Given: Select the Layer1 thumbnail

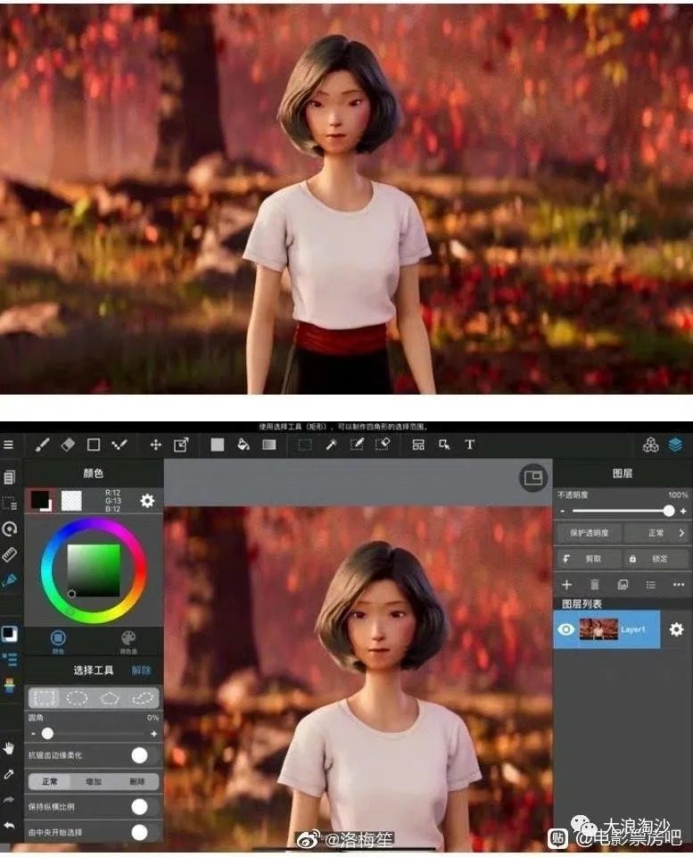Looking at the screenshot, I should [x=598, y=629].
